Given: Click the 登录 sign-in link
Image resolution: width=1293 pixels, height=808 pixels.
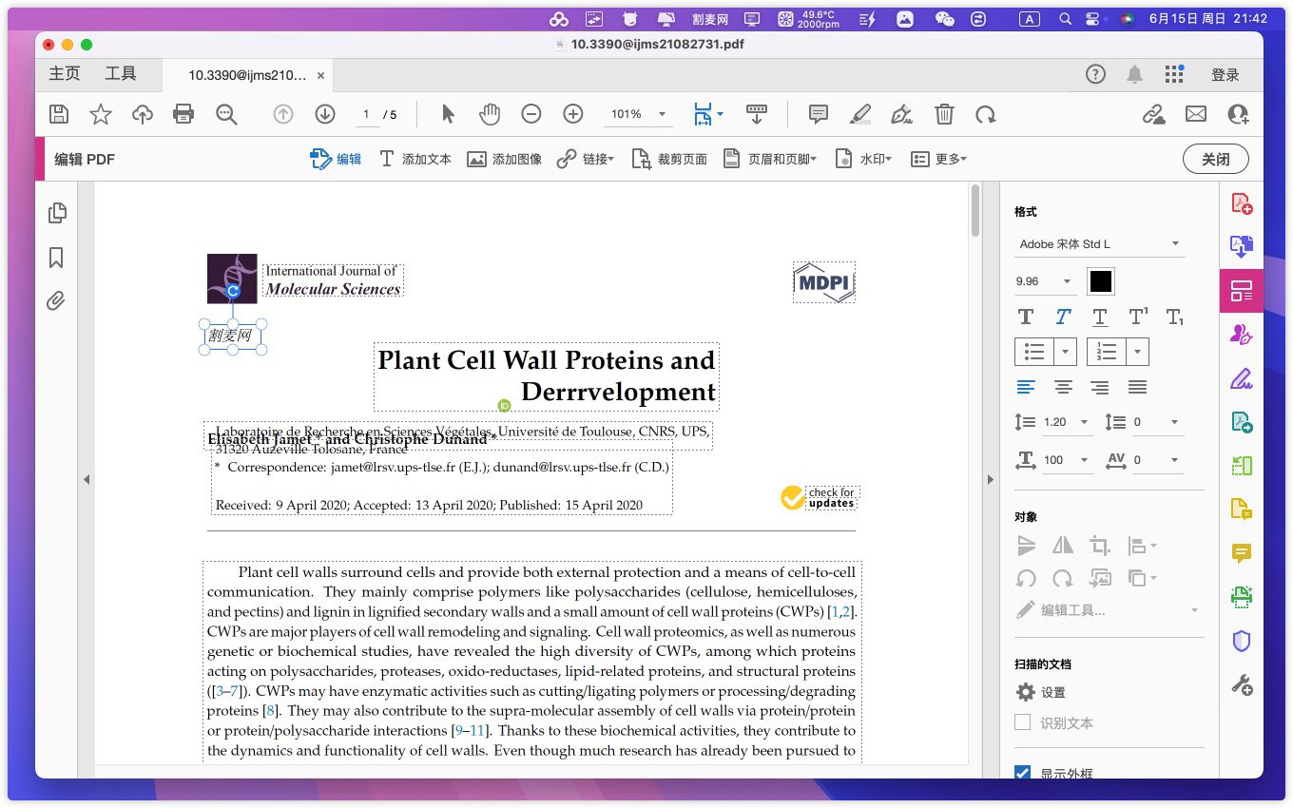Looking at the screenshot, I should coord(1225,75).
